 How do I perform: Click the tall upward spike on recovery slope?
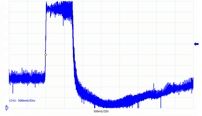coord(154,86)
